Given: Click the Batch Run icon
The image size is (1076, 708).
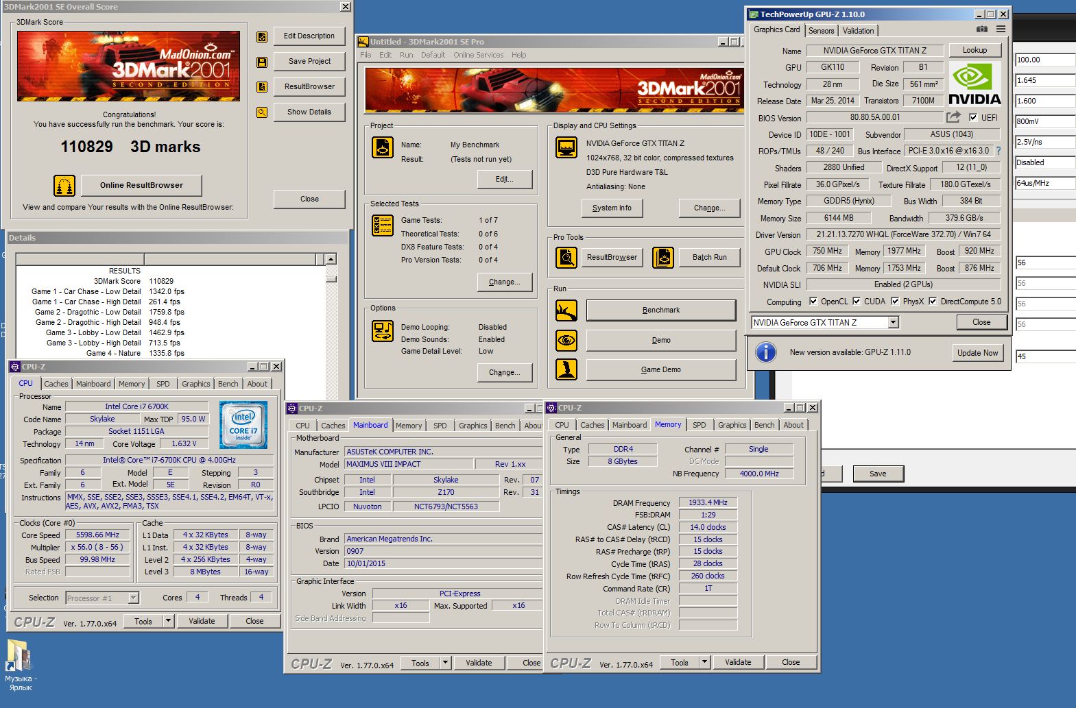Looking at the screenshot, I should [663, 258].
